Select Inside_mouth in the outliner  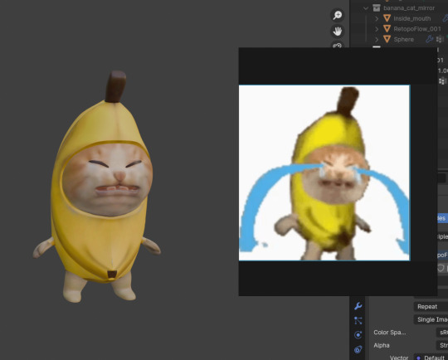412,18
